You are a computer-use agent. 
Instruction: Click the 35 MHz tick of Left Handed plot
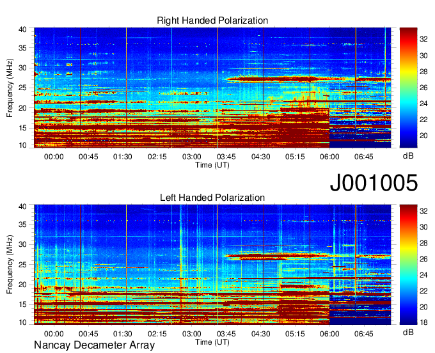[x=22, y=224]
